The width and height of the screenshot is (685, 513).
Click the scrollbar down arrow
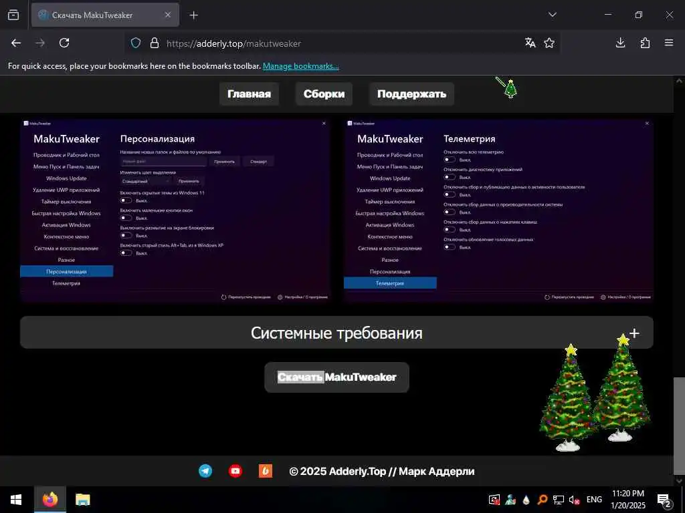[679, 481]
